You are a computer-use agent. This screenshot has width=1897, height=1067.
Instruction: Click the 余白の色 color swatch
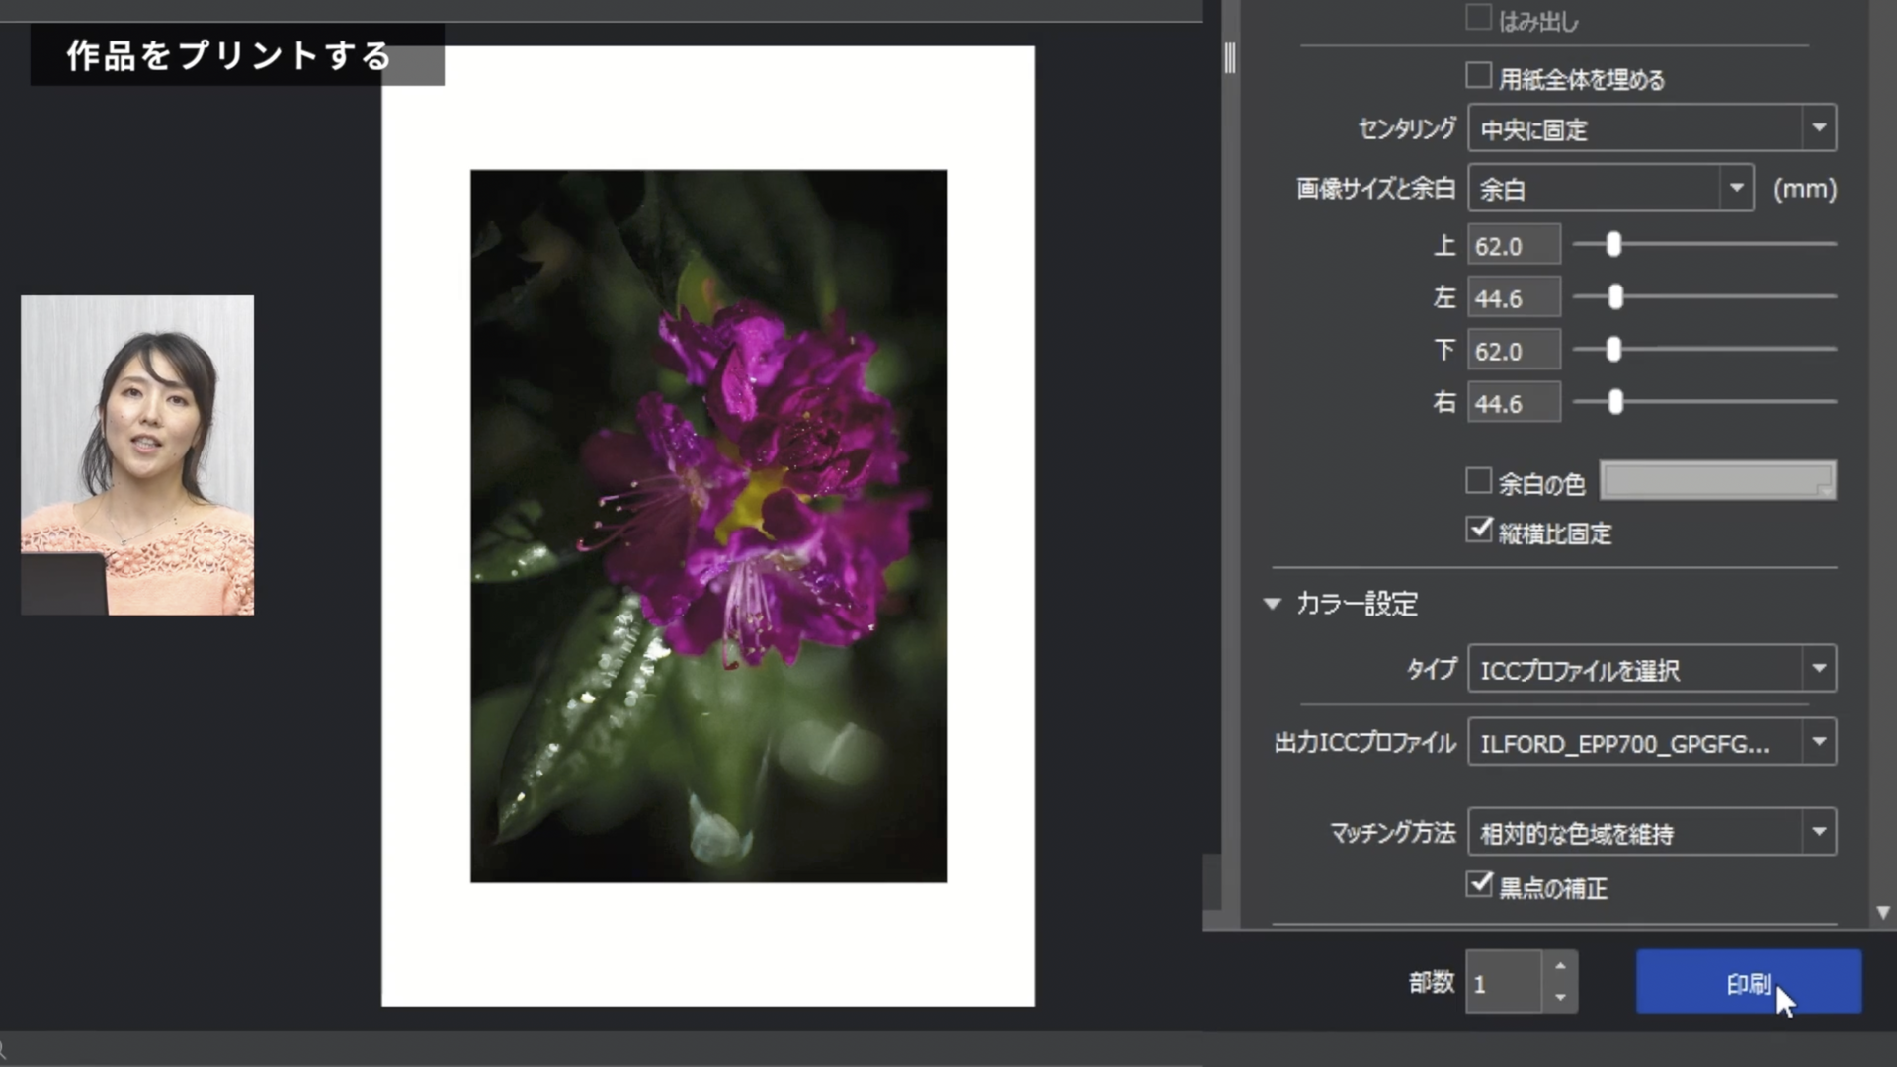pyautogui.click(x=1717, y=481)
